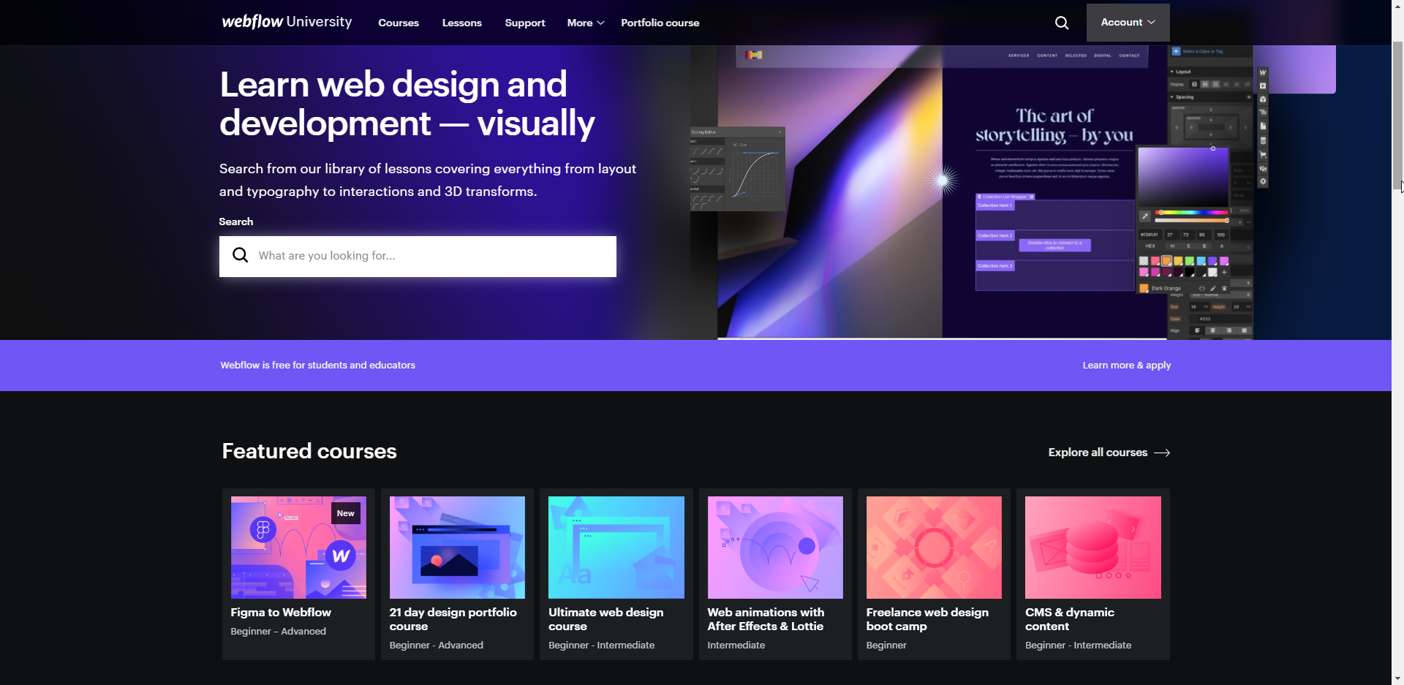Viewport: 1404px width, 685px height.
Task: Click 'Beginner - Intermediate' under CMS & dynamic content
Action: [x=1079, y=646]
